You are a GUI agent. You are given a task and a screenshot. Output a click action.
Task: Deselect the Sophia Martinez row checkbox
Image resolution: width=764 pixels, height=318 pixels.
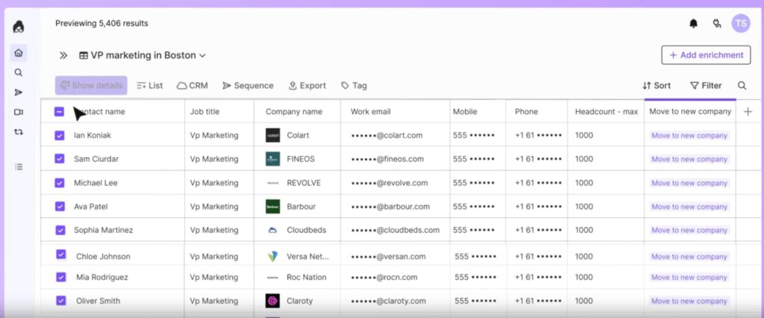tap(60, 230)
